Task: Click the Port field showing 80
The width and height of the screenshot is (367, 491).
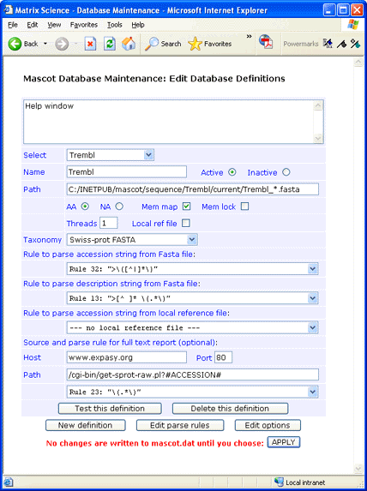Action: [223, 357]
